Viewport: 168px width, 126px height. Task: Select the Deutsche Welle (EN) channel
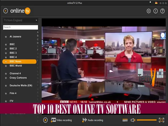[21, 86]
